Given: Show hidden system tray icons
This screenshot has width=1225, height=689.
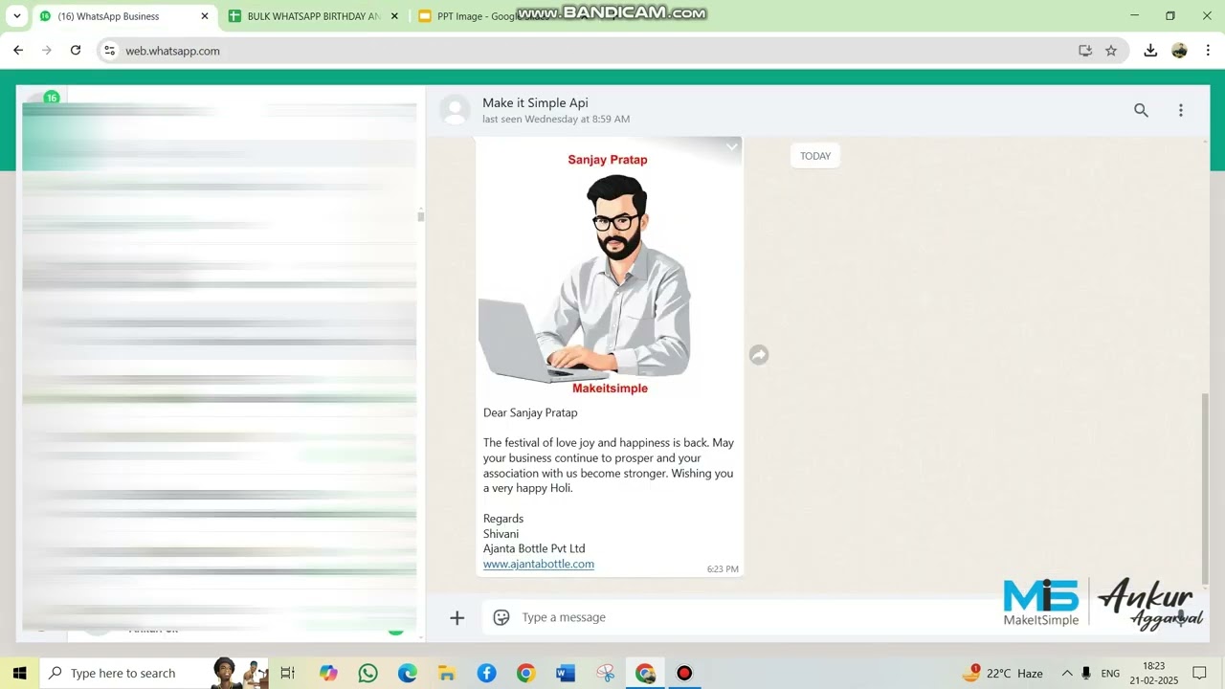Looking at the screenshot, I should [1067, 673].
